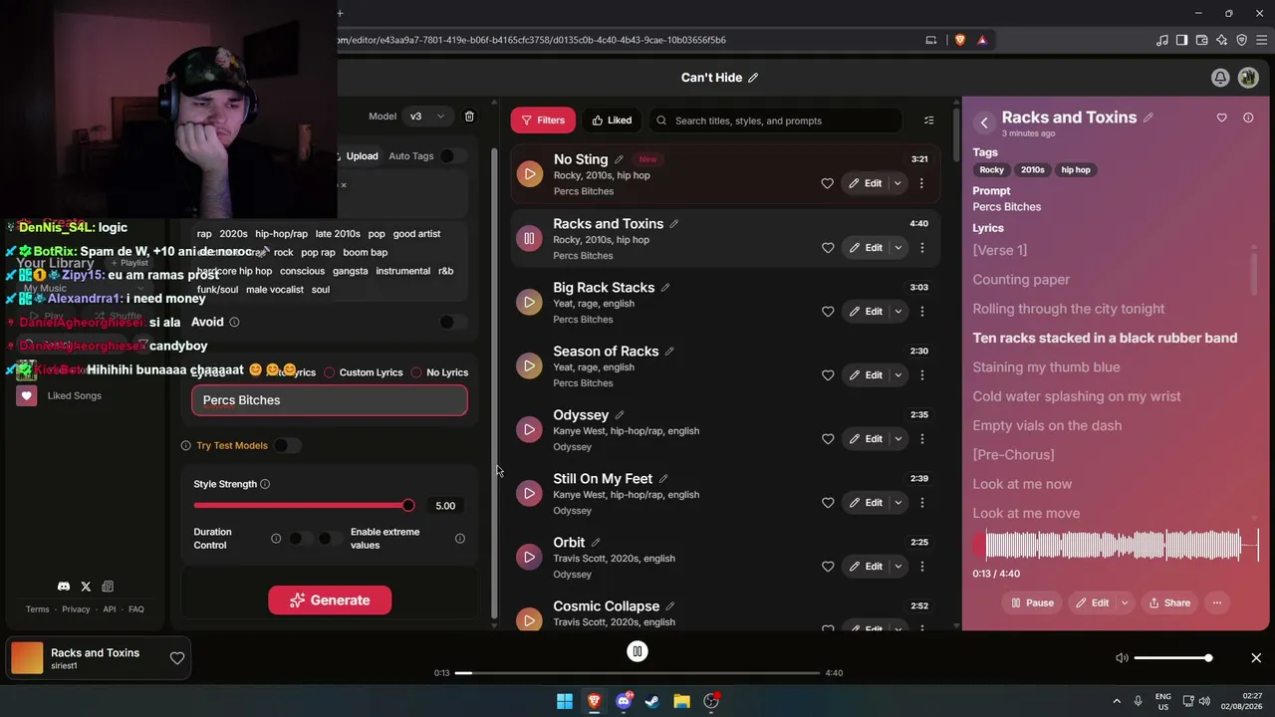The image size is (1275, 717).
Task: Toggle the Avoid switch
Action: click(x=453, y=322)
